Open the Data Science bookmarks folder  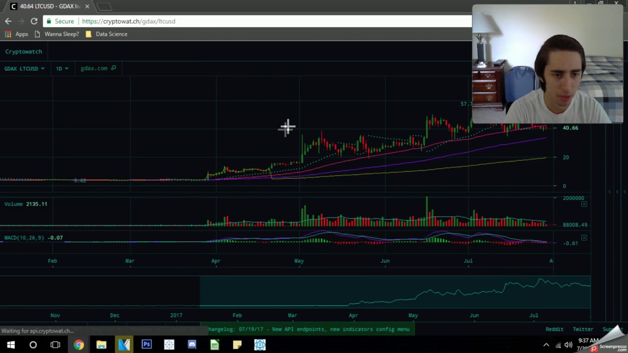(106, 34)
